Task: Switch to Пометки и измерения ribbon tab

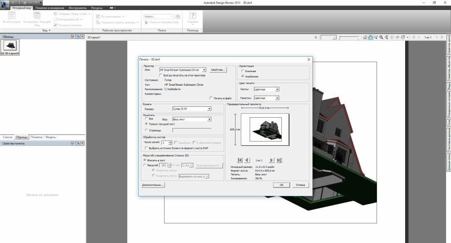Action: coord(50,8)
